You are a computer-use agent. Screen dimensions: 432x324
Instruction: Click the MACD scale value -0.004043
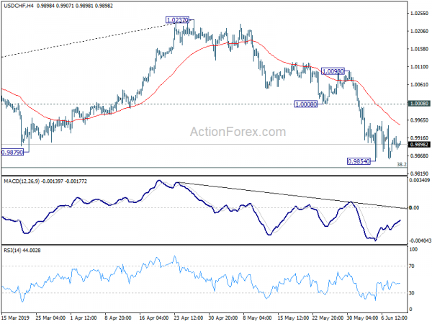420,240
